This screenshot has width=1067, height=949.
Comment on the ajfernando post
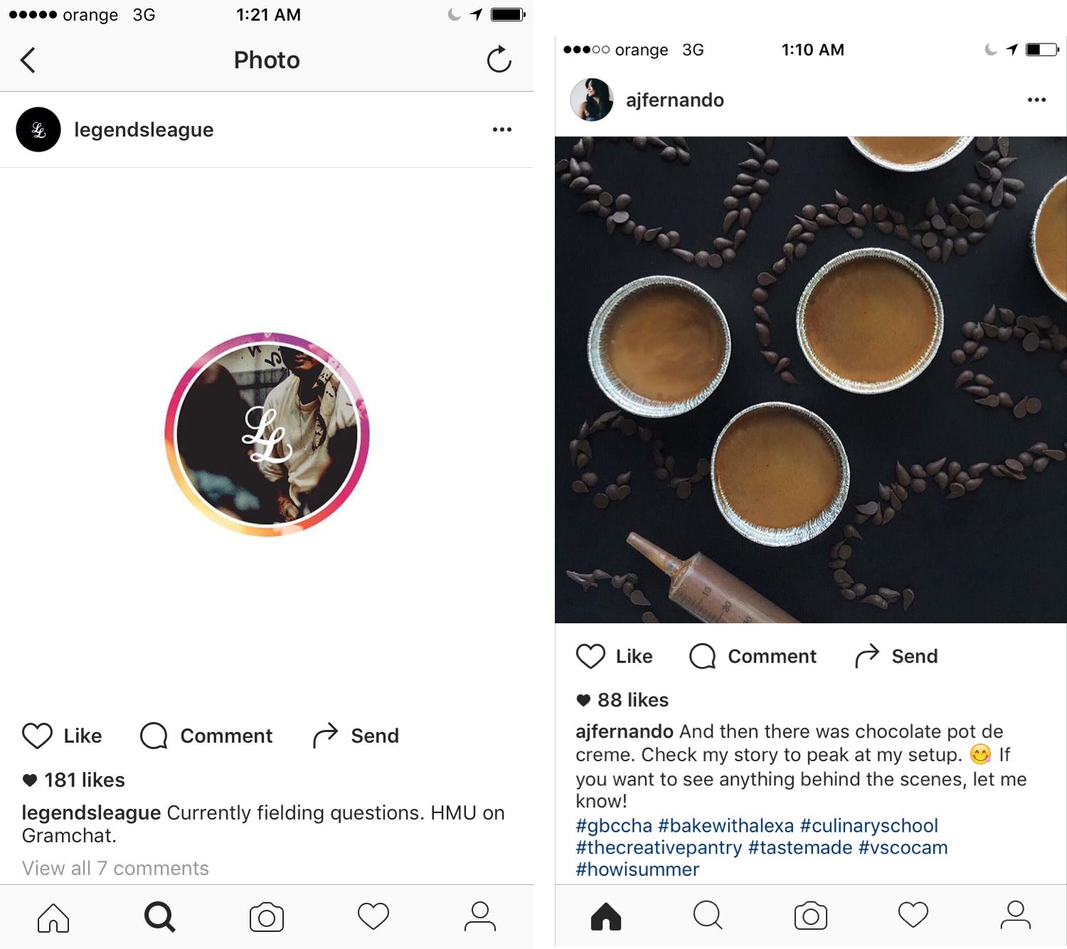[753, 656]
